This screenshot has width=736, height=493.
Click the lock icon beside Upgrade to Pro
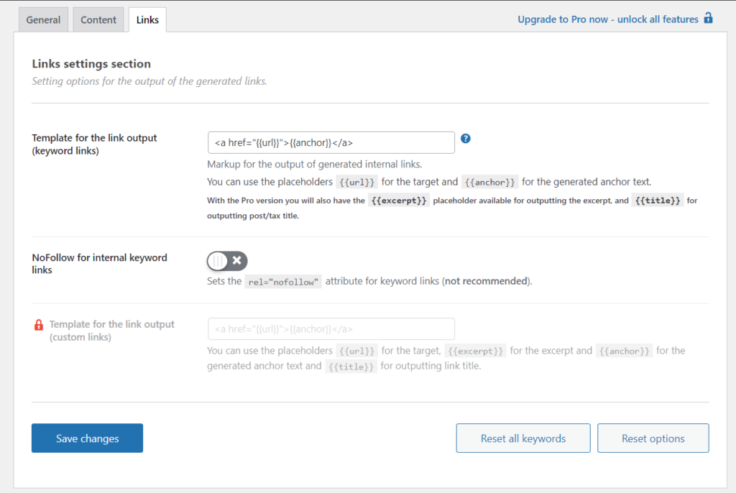(708, 19)
